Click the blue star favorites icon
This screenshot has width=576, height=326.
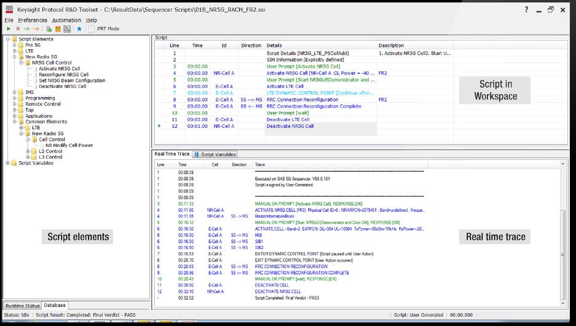click(79, 29)
